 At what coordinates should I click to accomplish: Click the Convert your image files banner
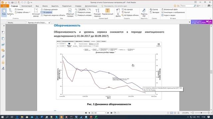(201, 22)
